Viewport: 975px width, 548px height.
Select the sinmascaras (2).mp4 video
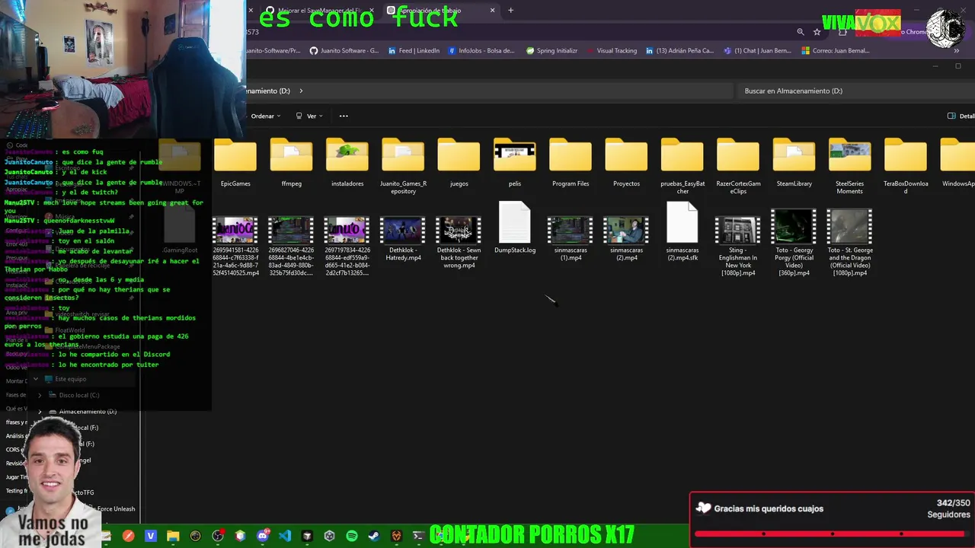[626, 238]
